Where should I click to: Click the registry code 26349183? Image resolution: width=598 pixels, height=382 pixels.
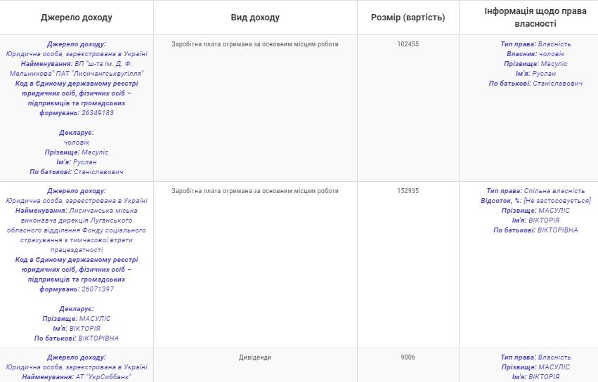(x=98, y=113)
